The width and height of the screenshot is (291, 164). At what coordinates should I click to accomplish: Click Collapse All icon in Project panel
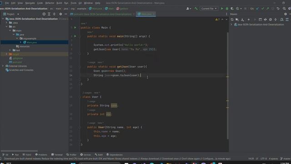pyautogui.click(x=54, y=14)
